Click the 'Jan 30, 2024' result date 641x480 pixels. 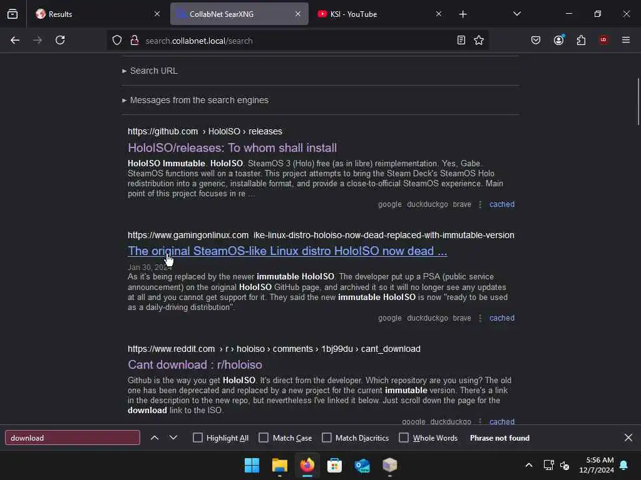pos(150,267)
